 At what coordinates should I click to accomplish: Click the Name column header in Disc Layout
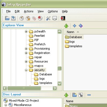[x=70, y=101]
